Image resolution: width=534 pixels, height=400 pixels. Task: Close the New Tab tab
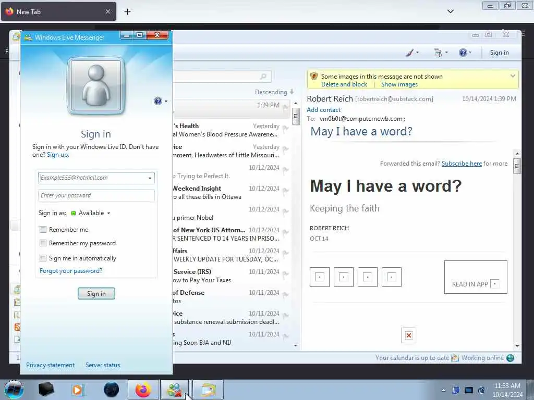click(107, 11)
